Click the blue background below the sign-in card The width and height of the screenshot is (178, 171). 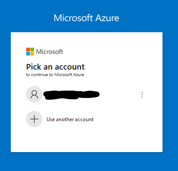[87, 162]
